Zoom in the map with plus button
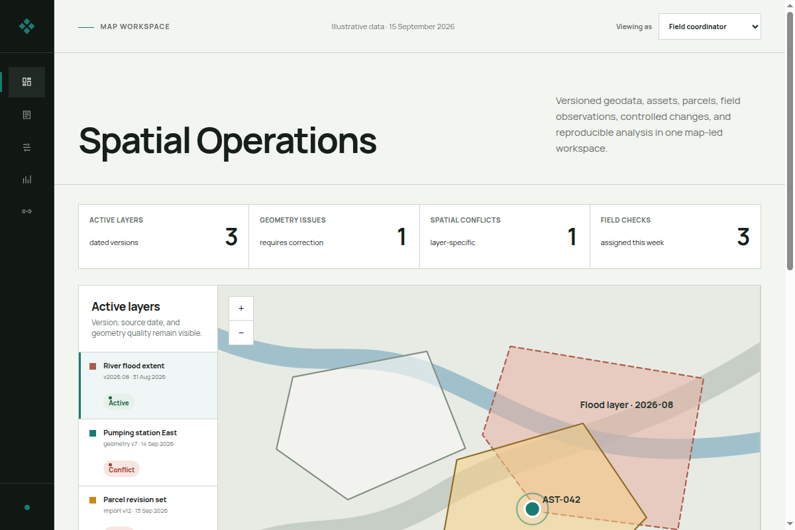This screenshot has height=530, width=795. 241,308
